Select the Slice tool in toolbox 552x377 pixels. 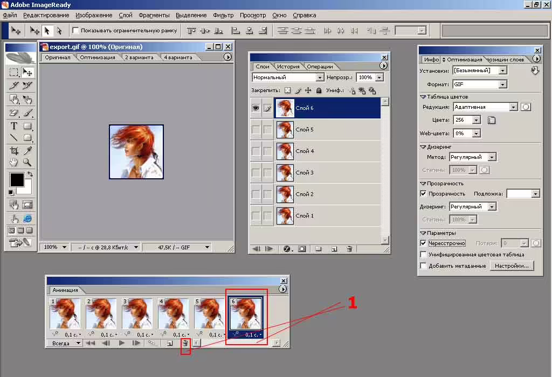tap(13, 86)
